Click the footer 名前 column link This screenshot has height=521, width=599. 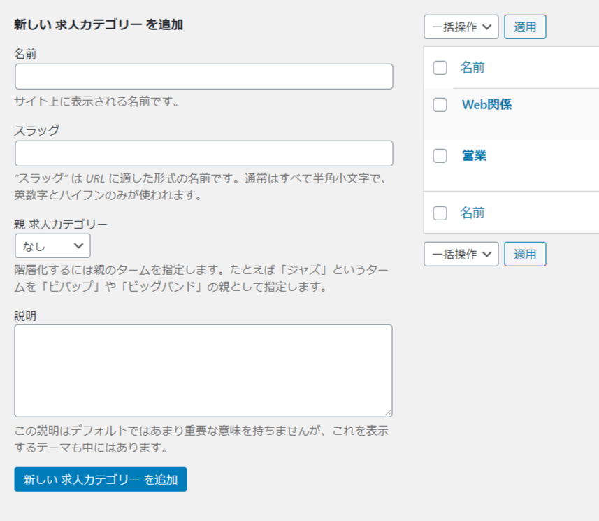click(x=472, y=213)
